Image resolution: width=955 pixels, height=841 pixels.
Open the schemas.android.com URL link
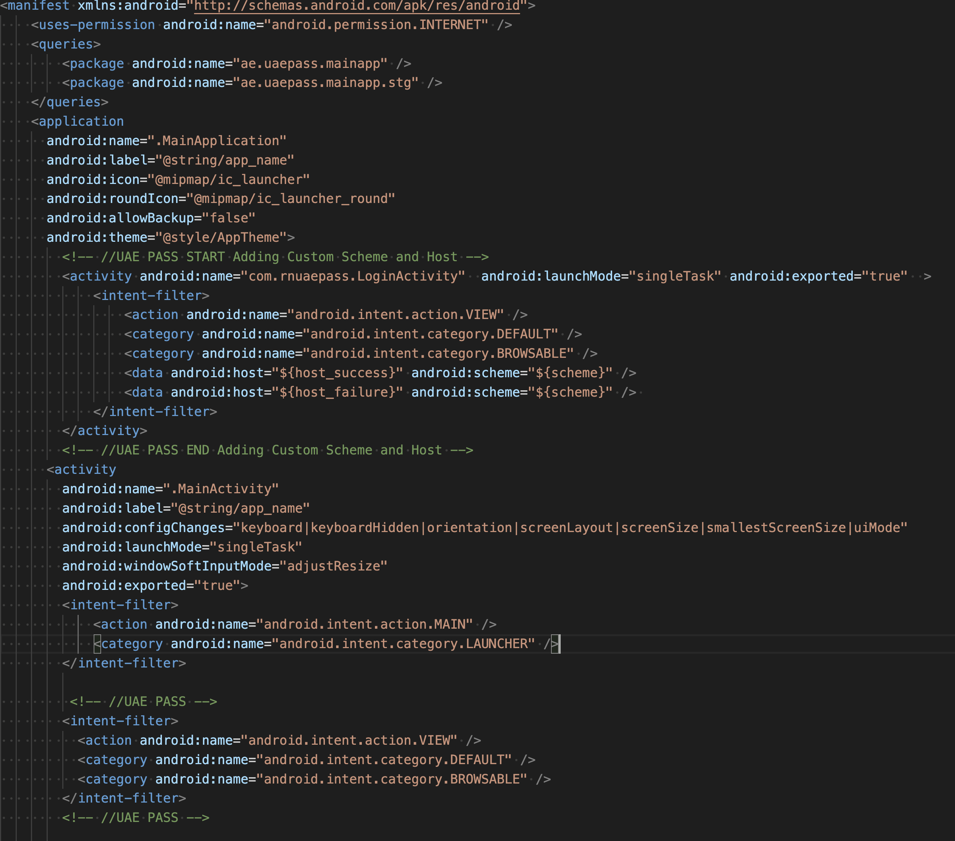pos(357,6)
